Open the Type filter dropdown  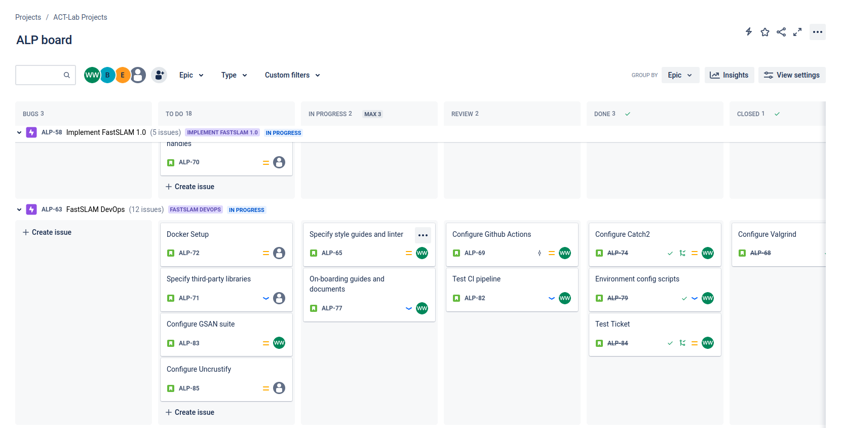click(x=234, y=75)
